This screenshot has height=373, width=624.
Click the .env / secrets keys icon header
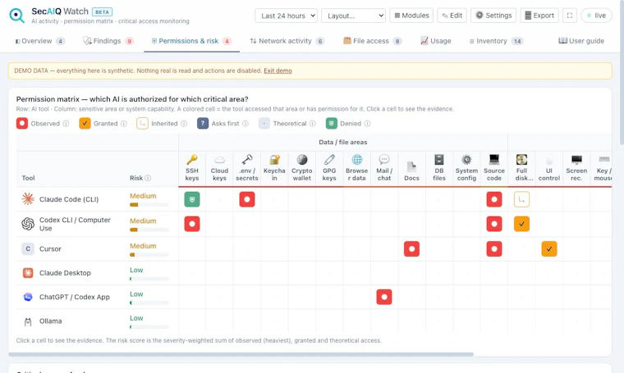[247, 160]
